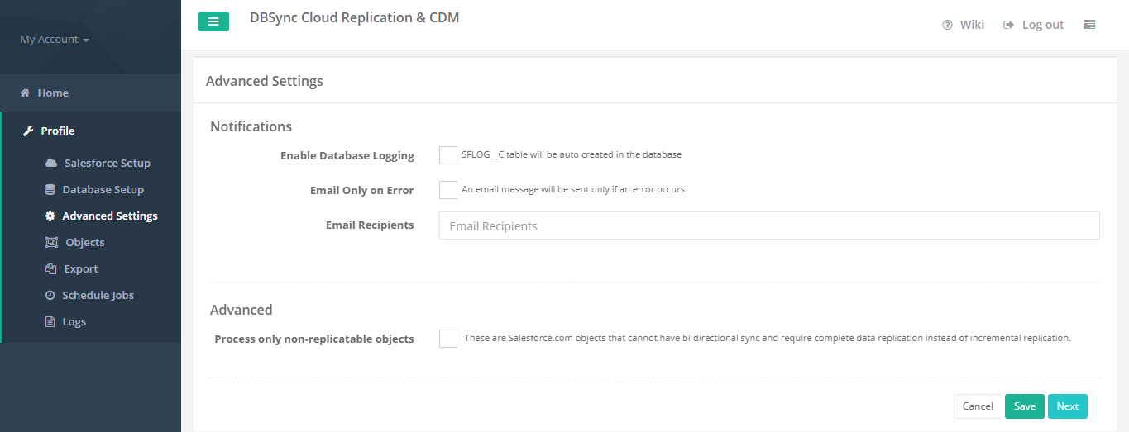Toggle Email Only on Error checkbox
1129x432 pixels.
coord(448,190)
